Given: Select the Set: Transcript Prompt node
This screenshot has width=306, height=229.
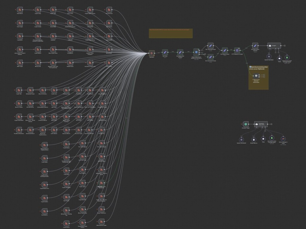Looking at the screenshot, I should (210, 46).
